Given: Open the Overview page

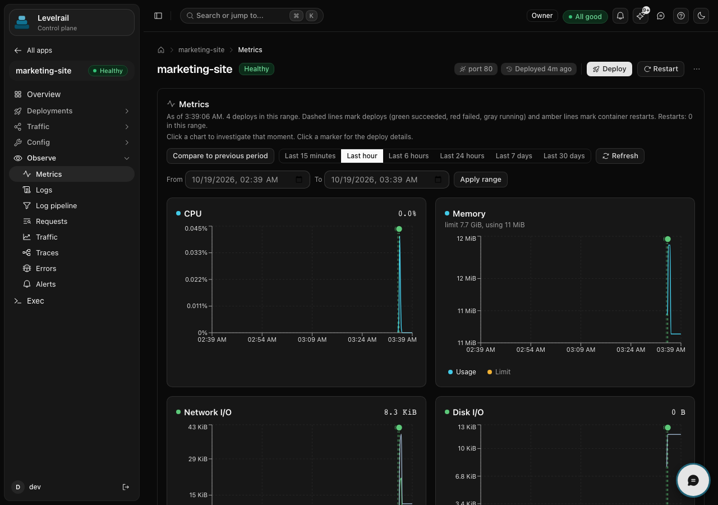Looking at the screenshot, I should point(72,94).
